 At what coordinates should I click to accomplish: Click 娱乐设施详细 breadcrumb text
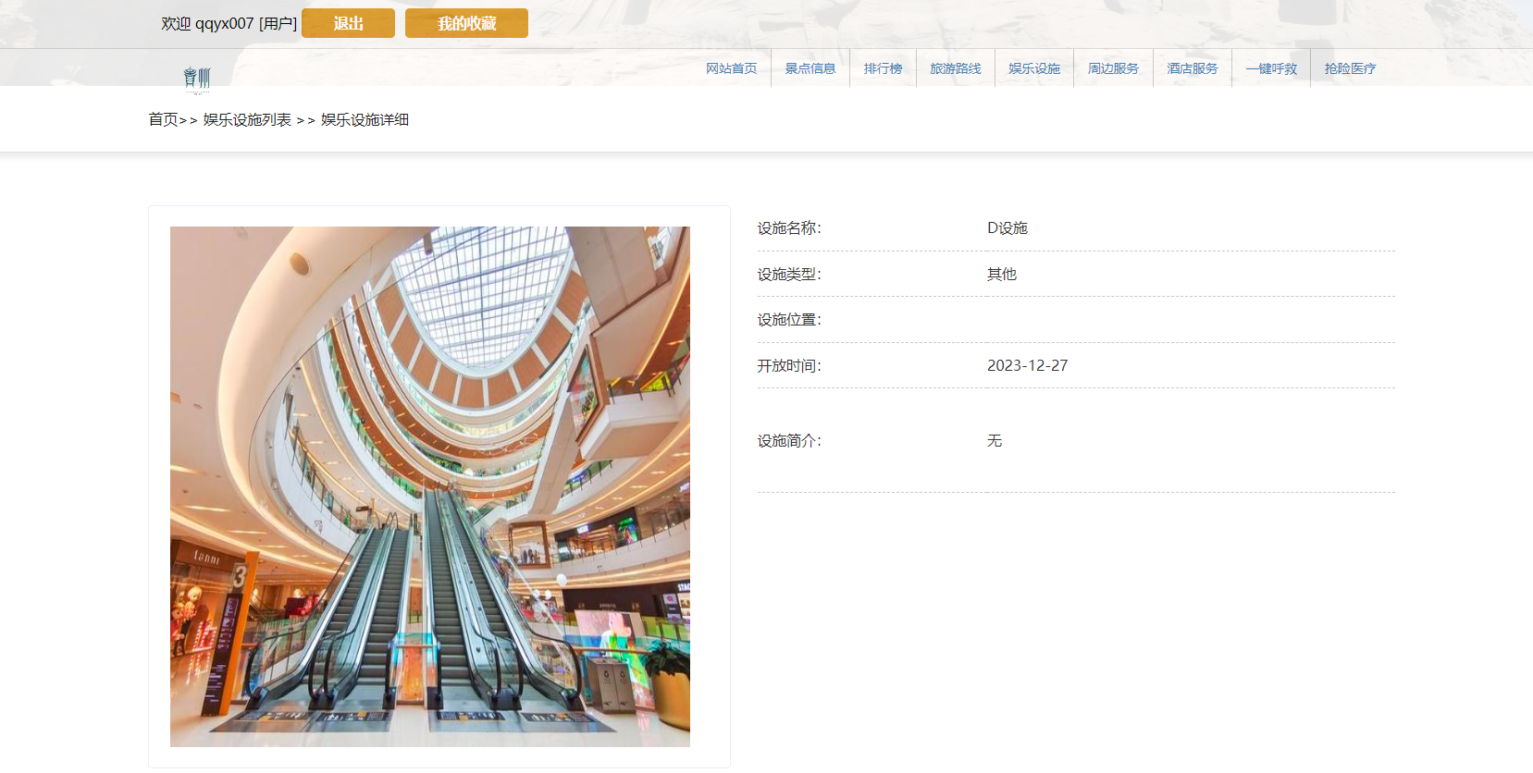365,119
